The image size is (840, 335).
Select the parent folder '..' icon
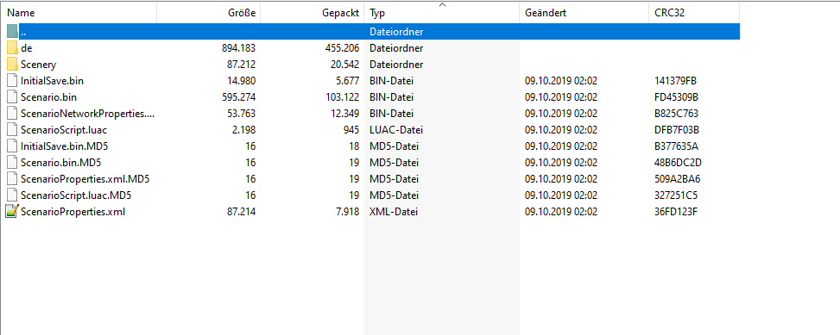[12, 32]
